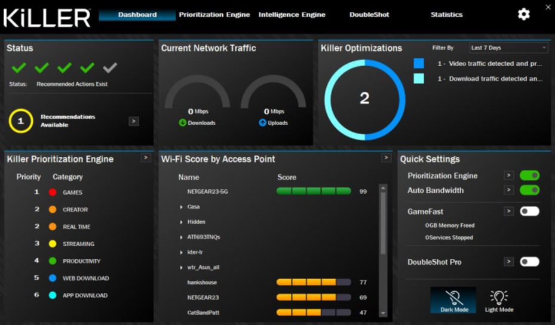The image size is (555, 325).
Task: Select the hanikshouse network name
Action: pyautogui.click(x=202, y=282)
